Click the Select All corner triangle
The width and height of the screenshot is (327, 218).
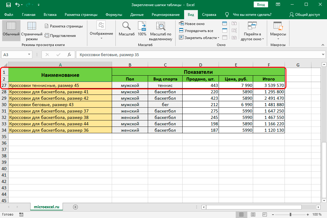[x=5, y=65]
